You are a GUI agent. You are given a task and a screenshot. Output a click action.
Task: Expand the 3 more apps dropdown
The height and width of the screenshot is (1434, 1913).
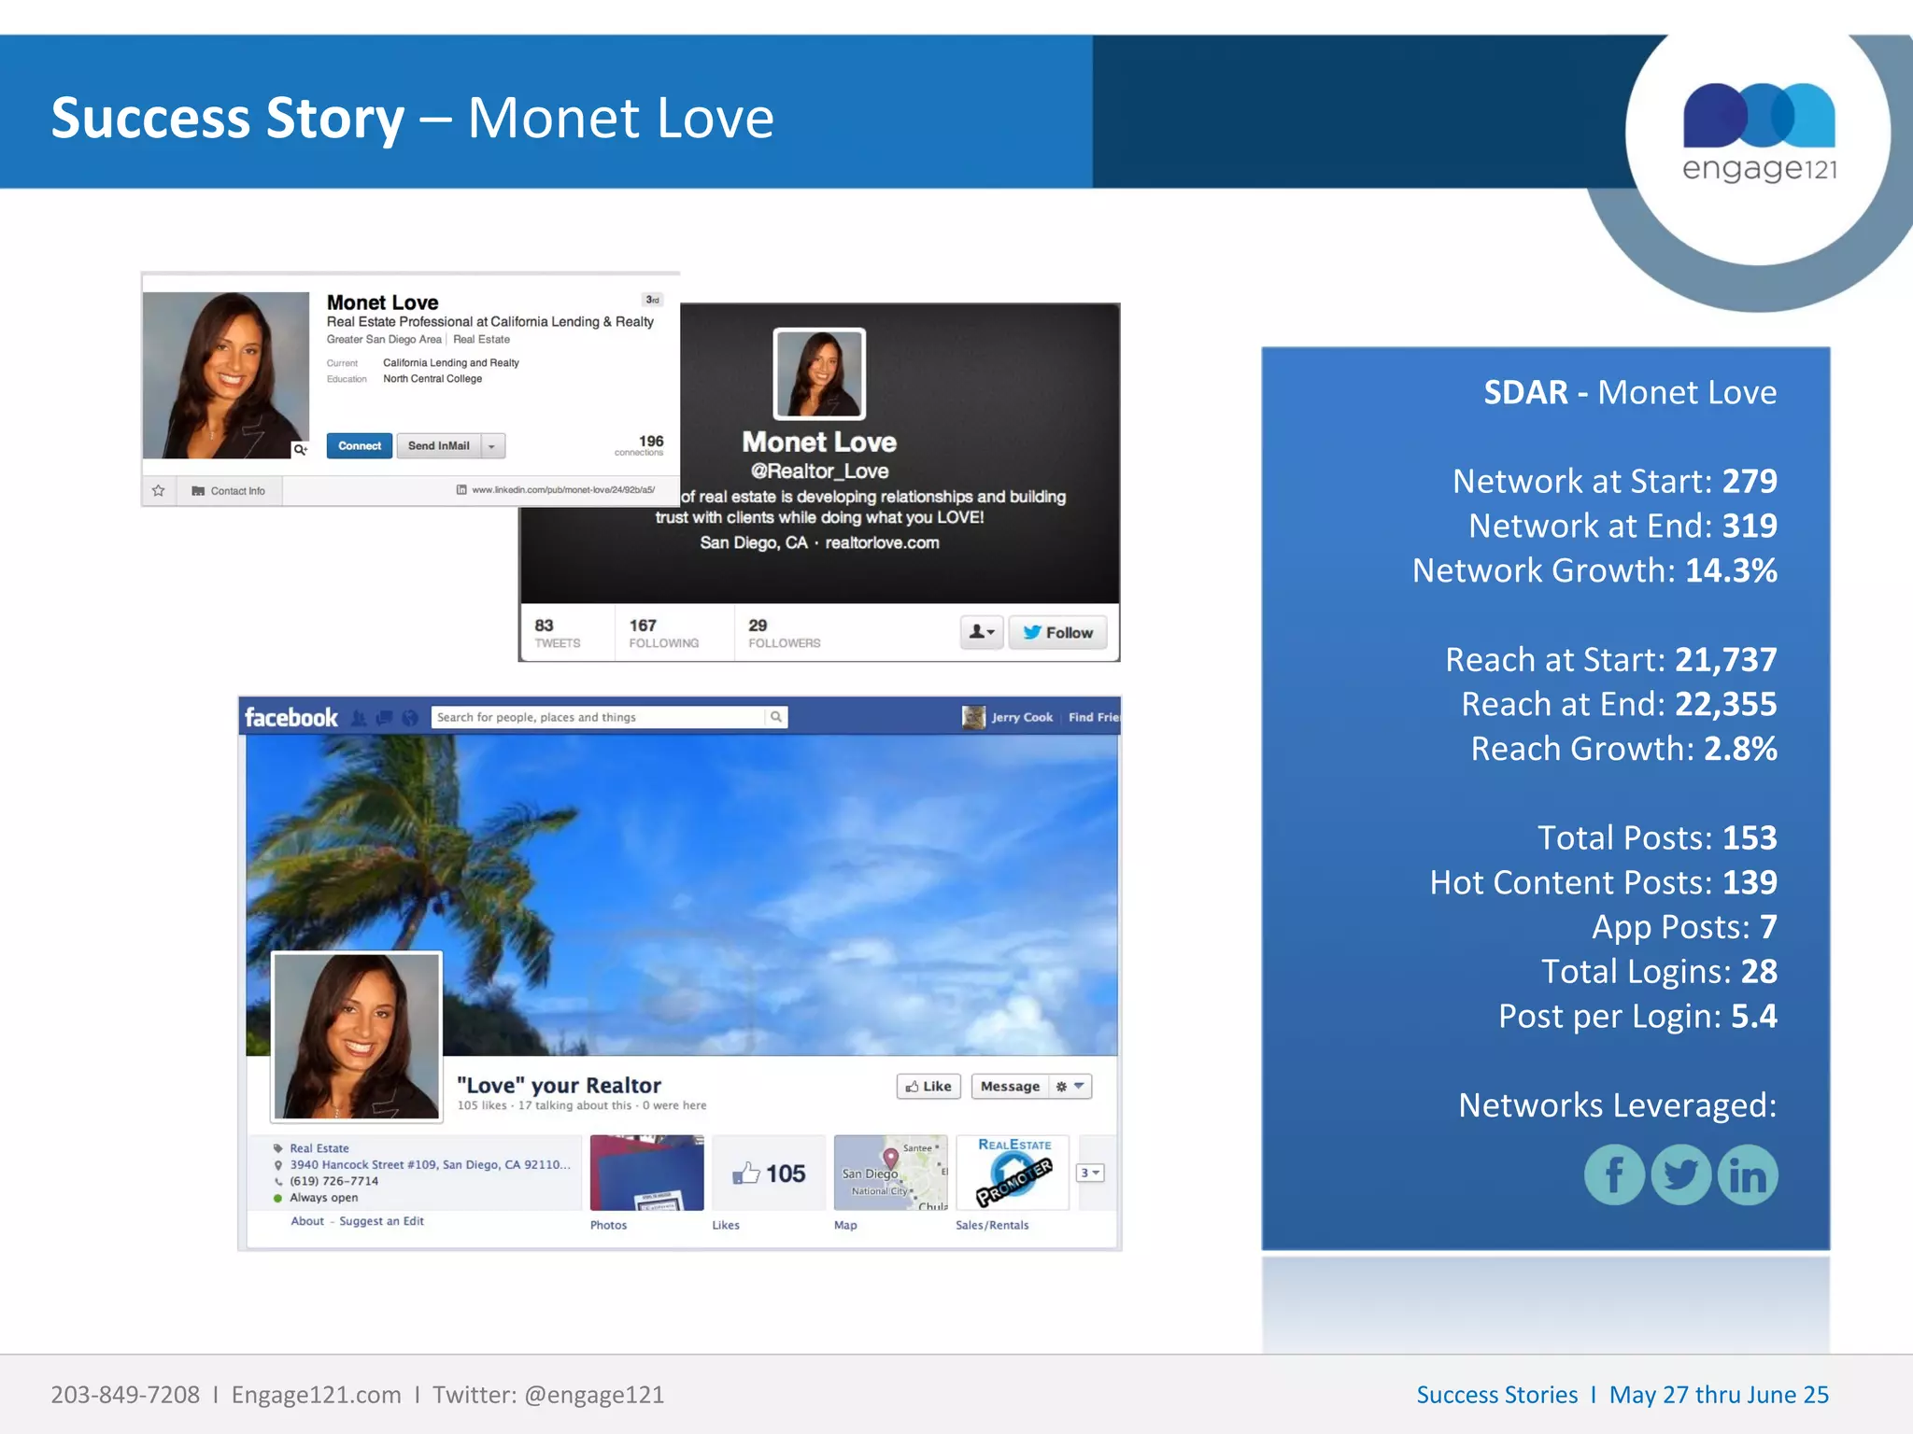click(x=1090, y=1173)
